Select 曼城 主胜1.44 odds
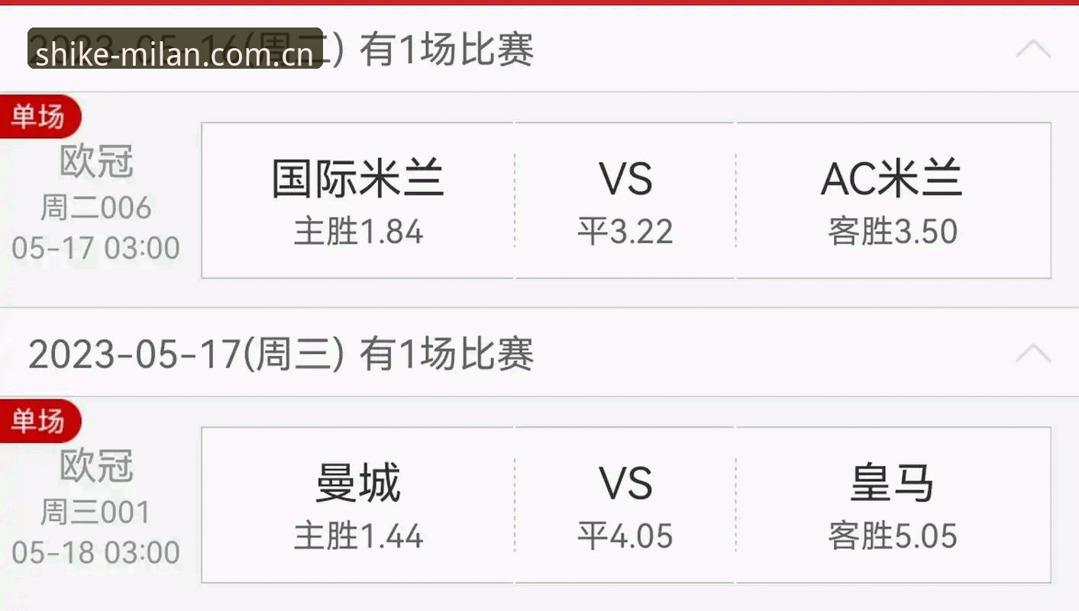1079x611 pixels. 358,505
